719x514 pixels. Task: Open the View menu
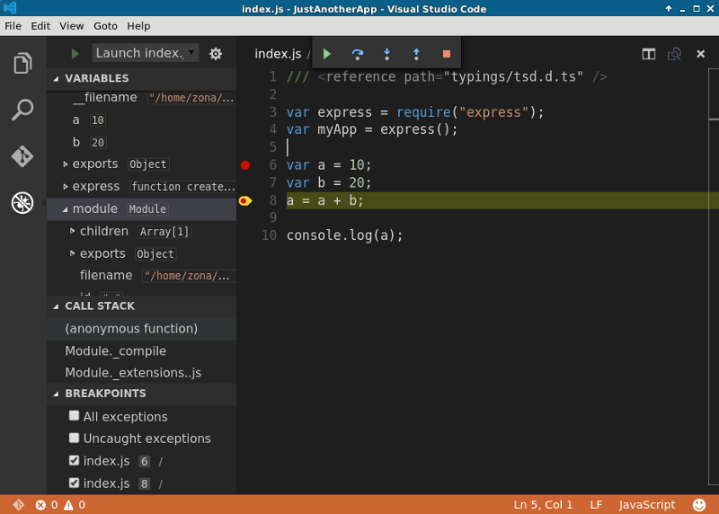tap(72, 26)
